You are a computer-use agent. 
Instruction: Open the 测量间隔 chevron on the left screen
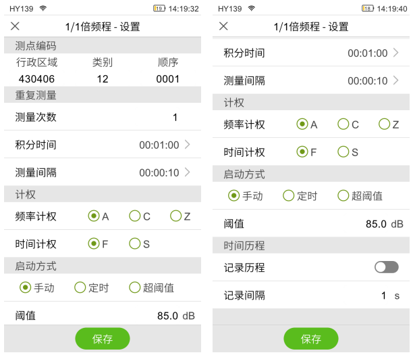tap(187, 172)
